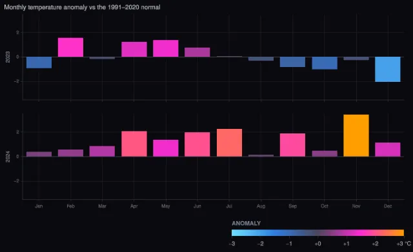The height and width of the screenshot is (252, 413).
Task: Click the +1 legend tick label
Action: tap(347, 244)
